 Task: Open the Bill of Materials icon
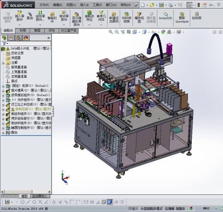click(127, 18)
